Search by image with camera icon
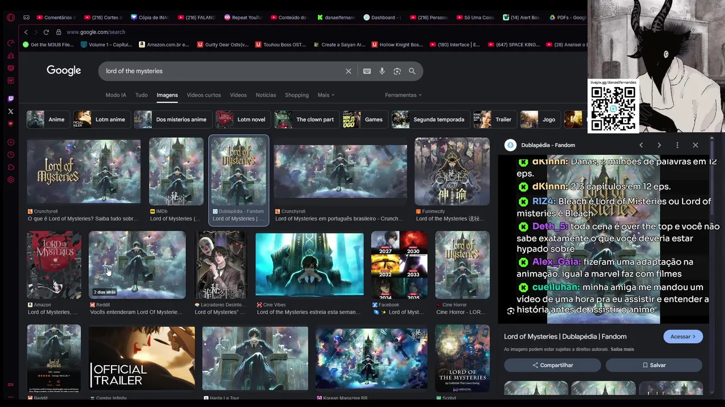The image size is (725, 407). (x=397, y=71)
